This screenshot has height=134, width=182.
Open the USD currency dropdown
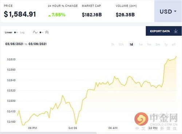[168, 11]
